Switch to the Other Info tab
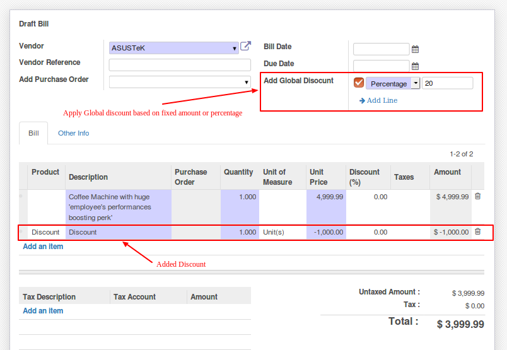 coord(74,133)
